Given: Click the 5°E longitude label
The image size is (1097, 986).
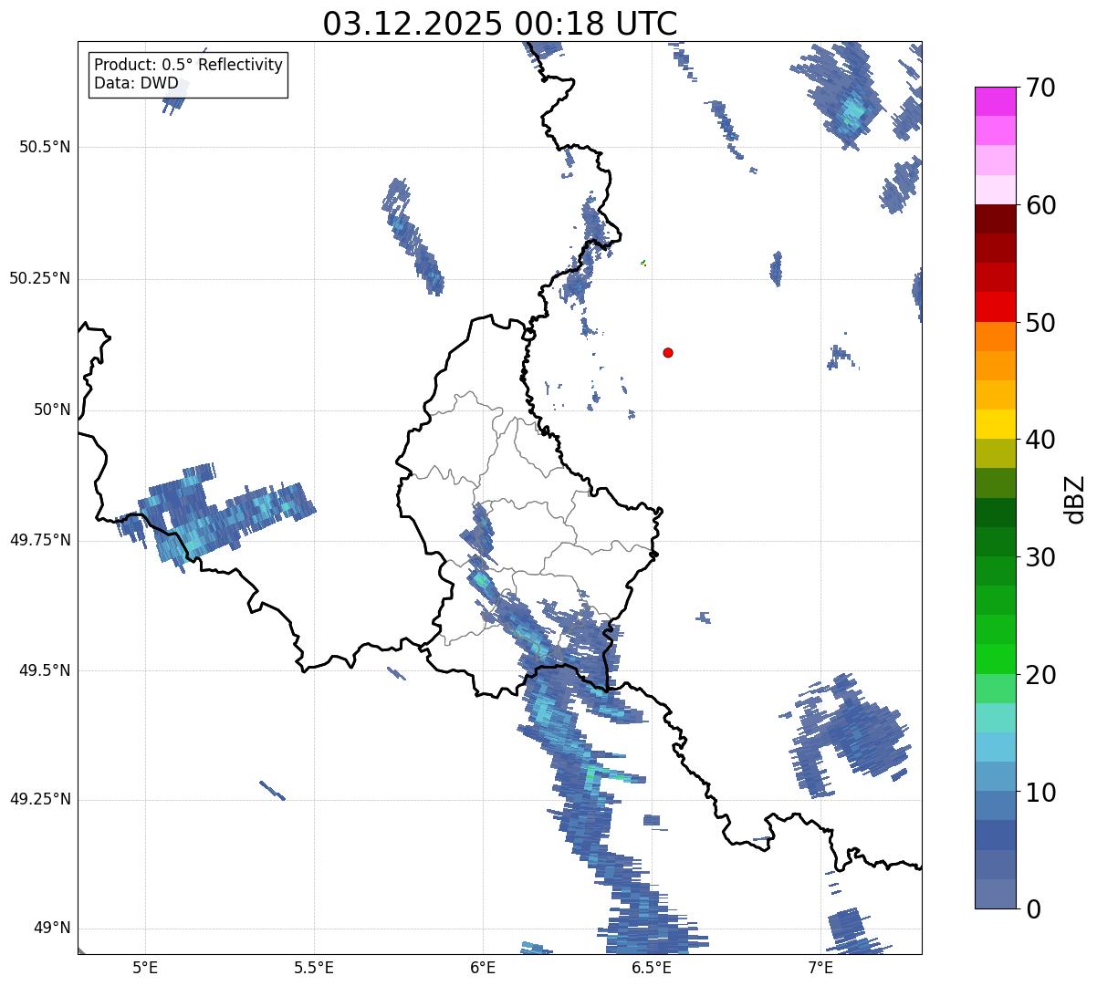Looking at the screenshot, I should tap(144, 967).
